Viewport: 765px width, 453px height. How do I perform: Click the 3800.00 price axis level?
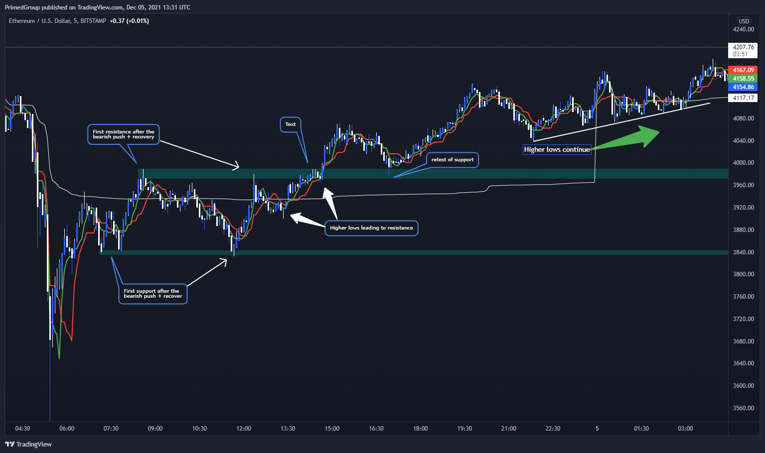click(743, 274)
